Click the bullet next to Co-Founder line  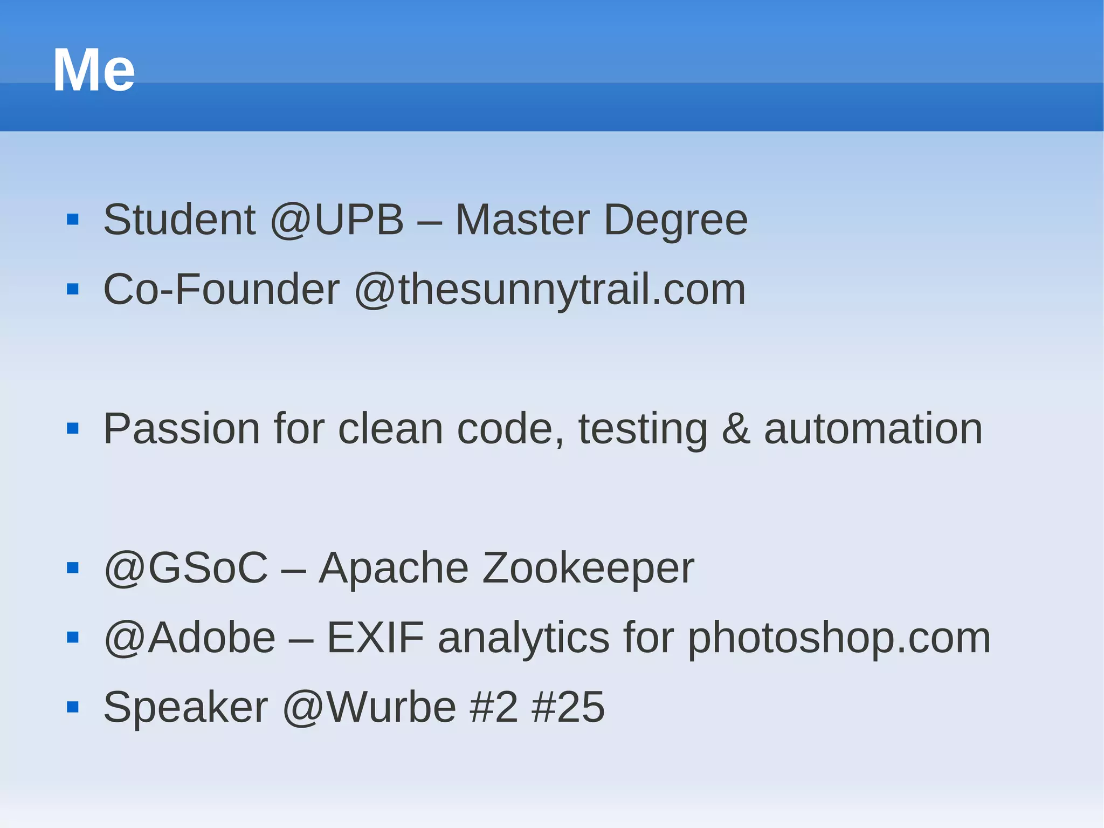pos(73,290)
